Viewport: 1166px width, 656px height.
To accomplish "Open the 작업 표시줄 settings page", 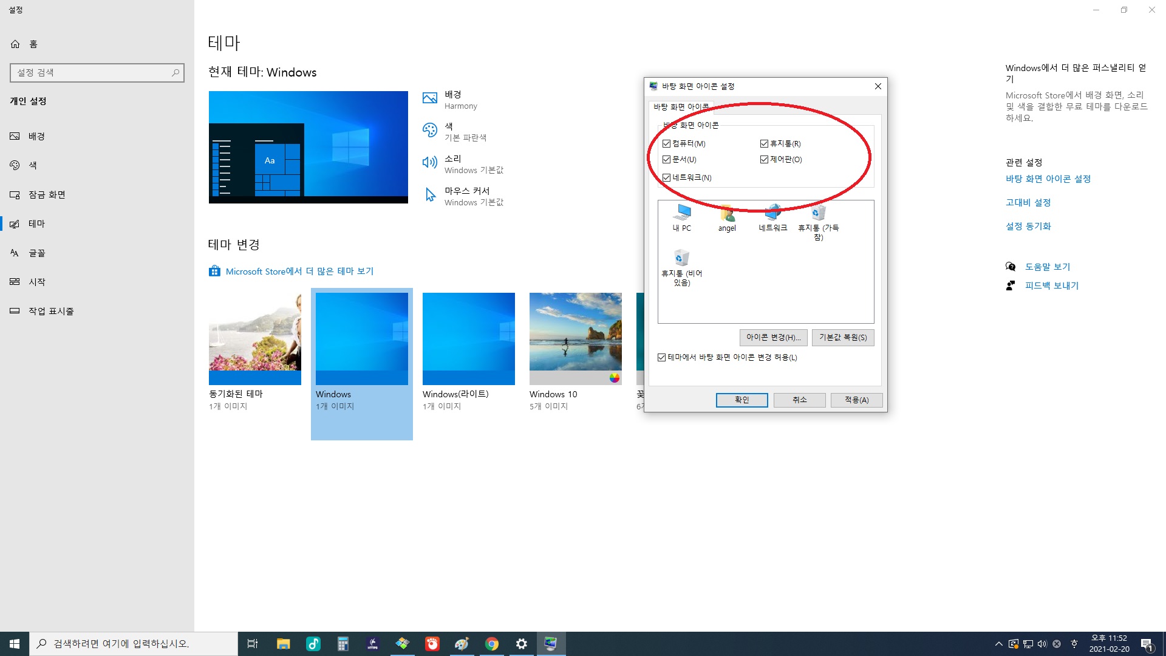I will [x=51, y=312].
